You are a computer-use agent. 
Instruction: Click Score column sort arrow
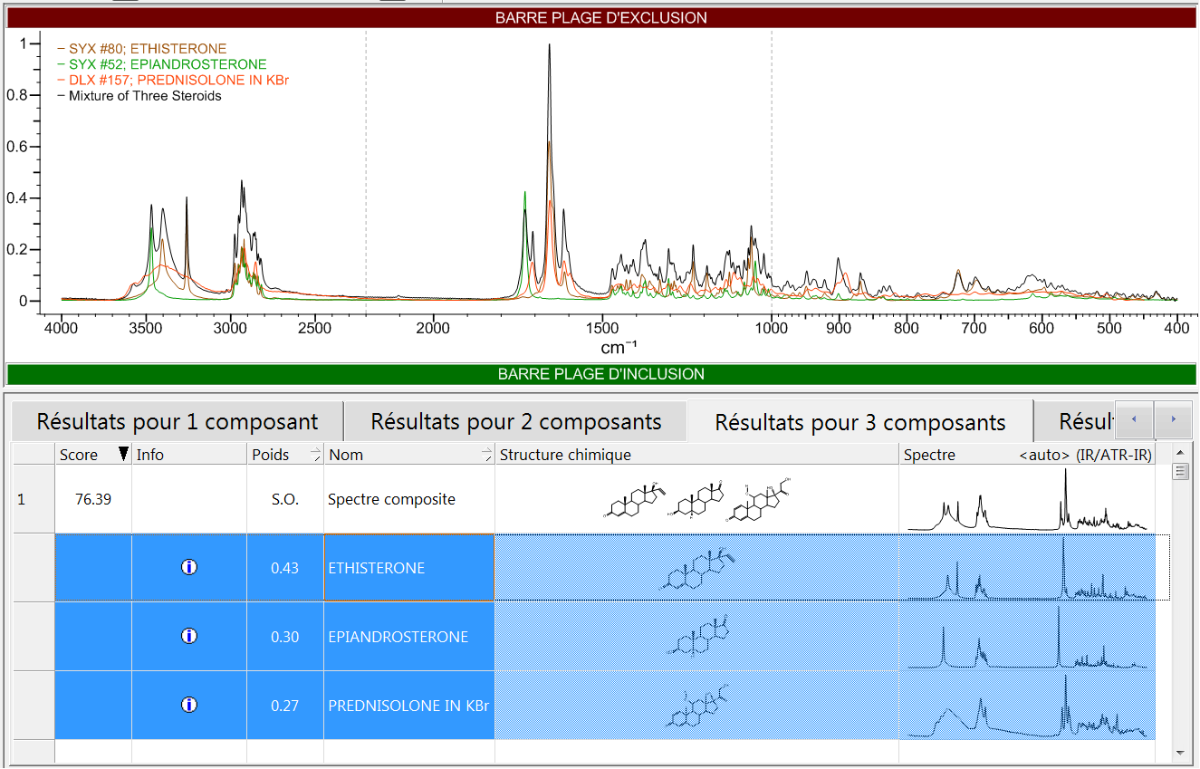pyautogui.click(x=123, y=455)
